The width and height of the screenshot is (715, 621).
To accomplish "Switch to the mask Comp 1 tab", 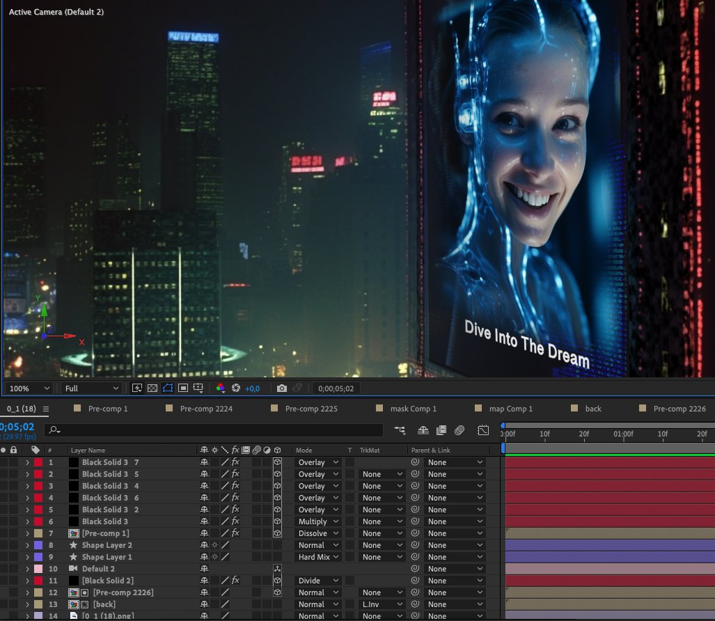I will point(413,409).
